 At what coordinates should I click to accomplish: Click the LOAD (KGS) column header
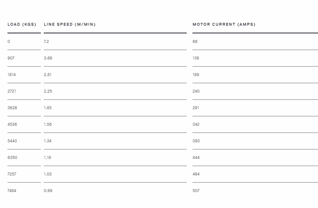tap(22, 24)
